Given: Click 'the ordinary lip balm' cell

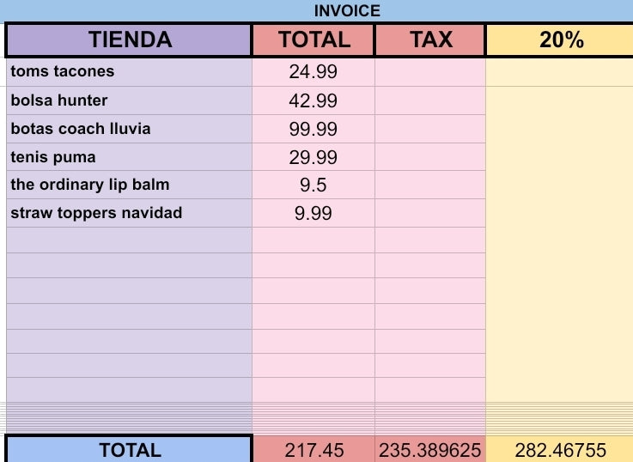Looking at the screenshot, I should coord(129,185).
